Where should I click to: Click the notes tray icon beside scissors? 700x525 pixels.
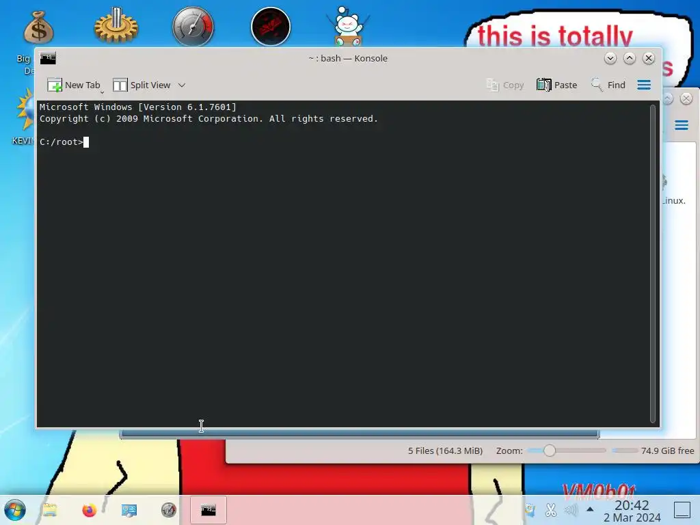tap(530, 509)
